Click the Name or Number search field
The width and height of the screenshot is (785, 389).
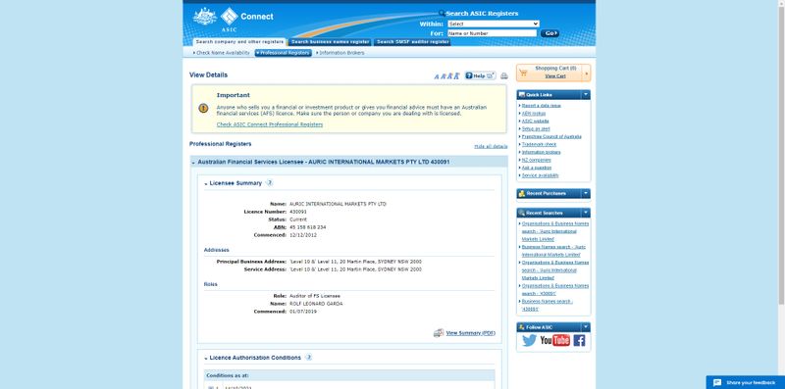click(492, 33)
